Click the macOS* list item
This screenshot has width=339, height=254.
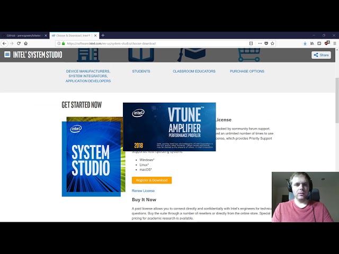click(146, 169)
